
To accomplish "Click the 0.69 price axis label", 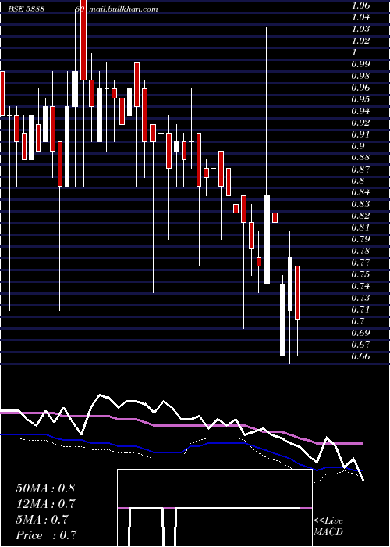I will coord(360,332).
